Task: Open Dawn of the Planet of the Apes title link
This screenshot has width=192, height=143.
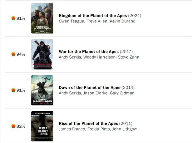Action: 90,88
